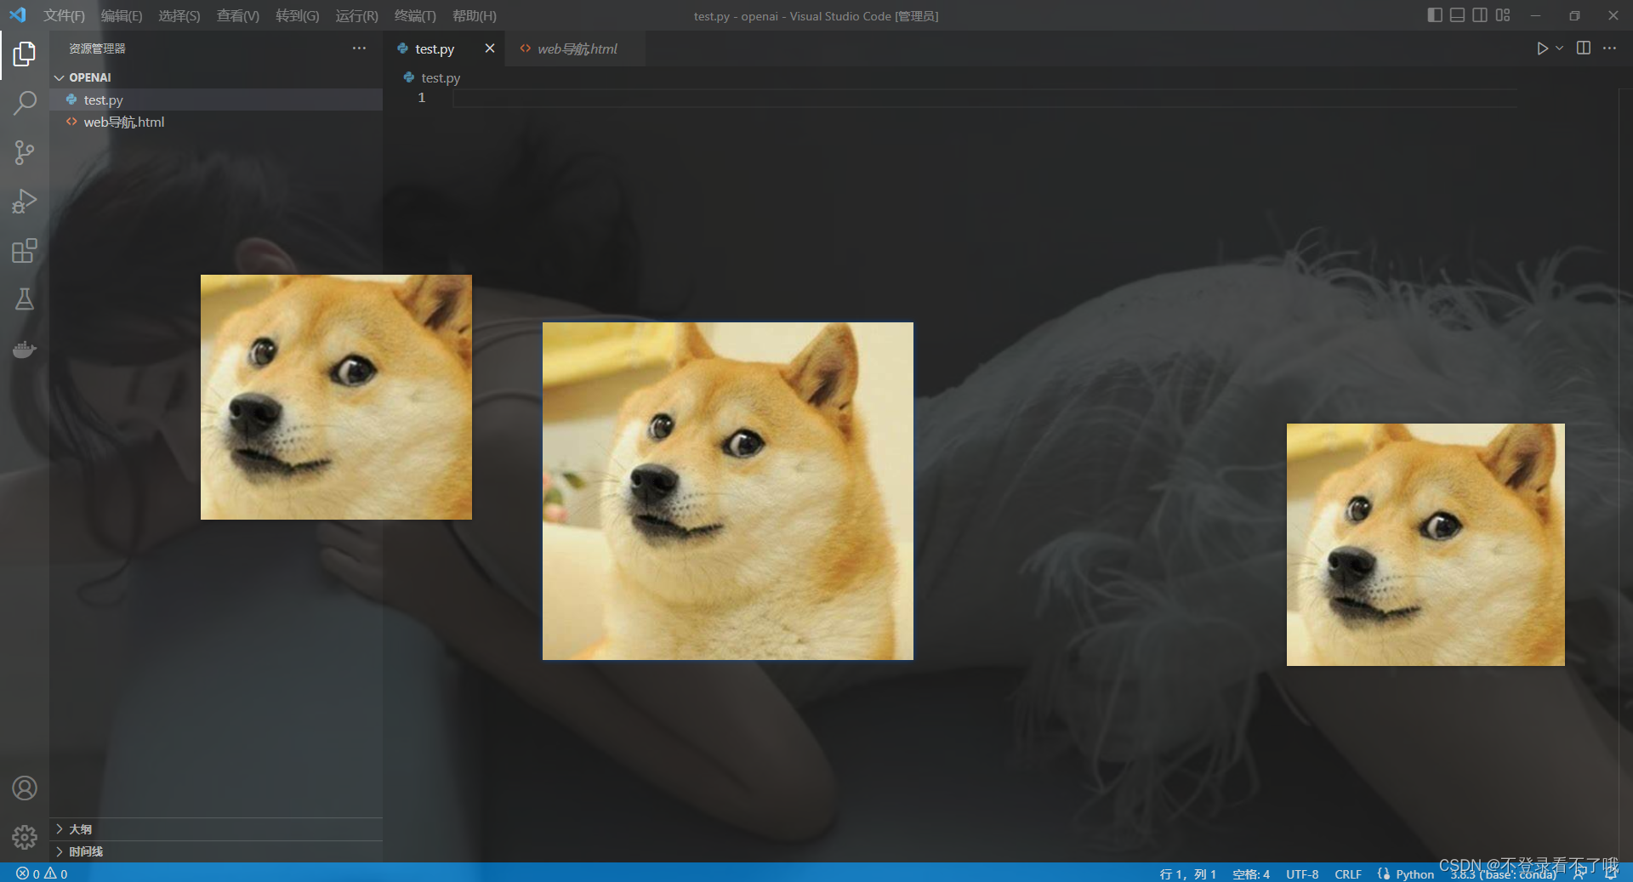
Task: Open the Search view icon
Action: click(25, 103)
